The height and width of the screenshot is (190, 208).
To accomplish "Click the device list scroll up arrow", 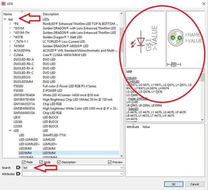I will pyautogui.click(x=122, y=13).
